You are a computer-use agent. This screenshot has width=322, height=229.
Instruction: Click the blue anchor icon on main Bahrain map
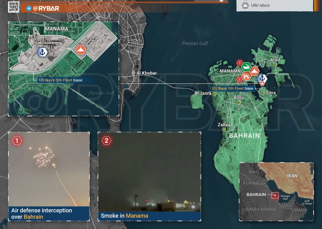[262, 78]
